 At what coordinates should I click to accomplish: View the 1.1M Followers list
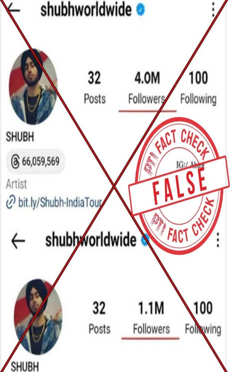(151, 318)
